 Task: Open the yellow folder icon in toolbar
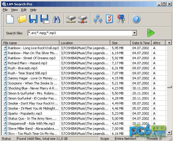tap(22, 19)
